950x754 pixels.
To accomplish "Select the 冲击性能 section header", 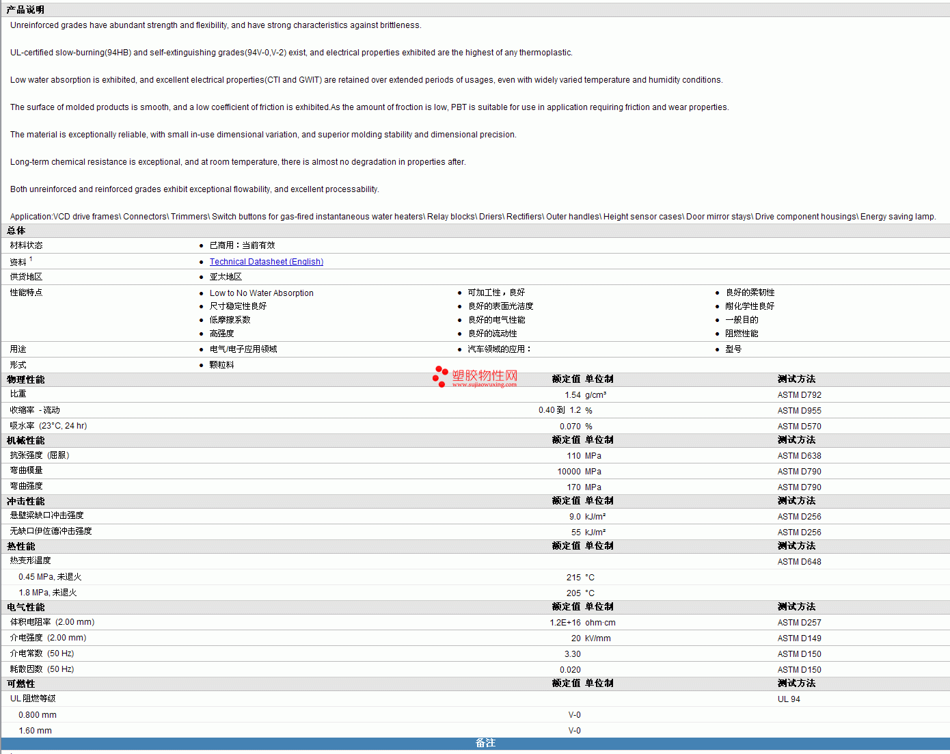I will tap(26, 501).
